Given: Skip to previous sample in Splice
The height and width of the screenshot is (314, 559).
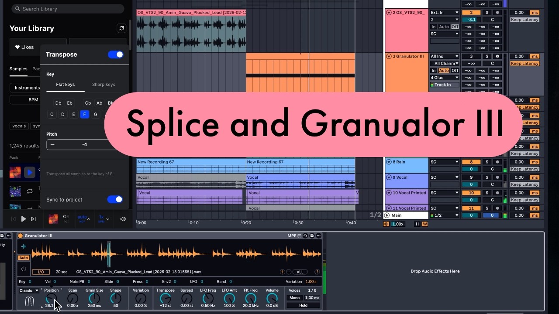Looking at the screenshot, I should tap(14, 219).
